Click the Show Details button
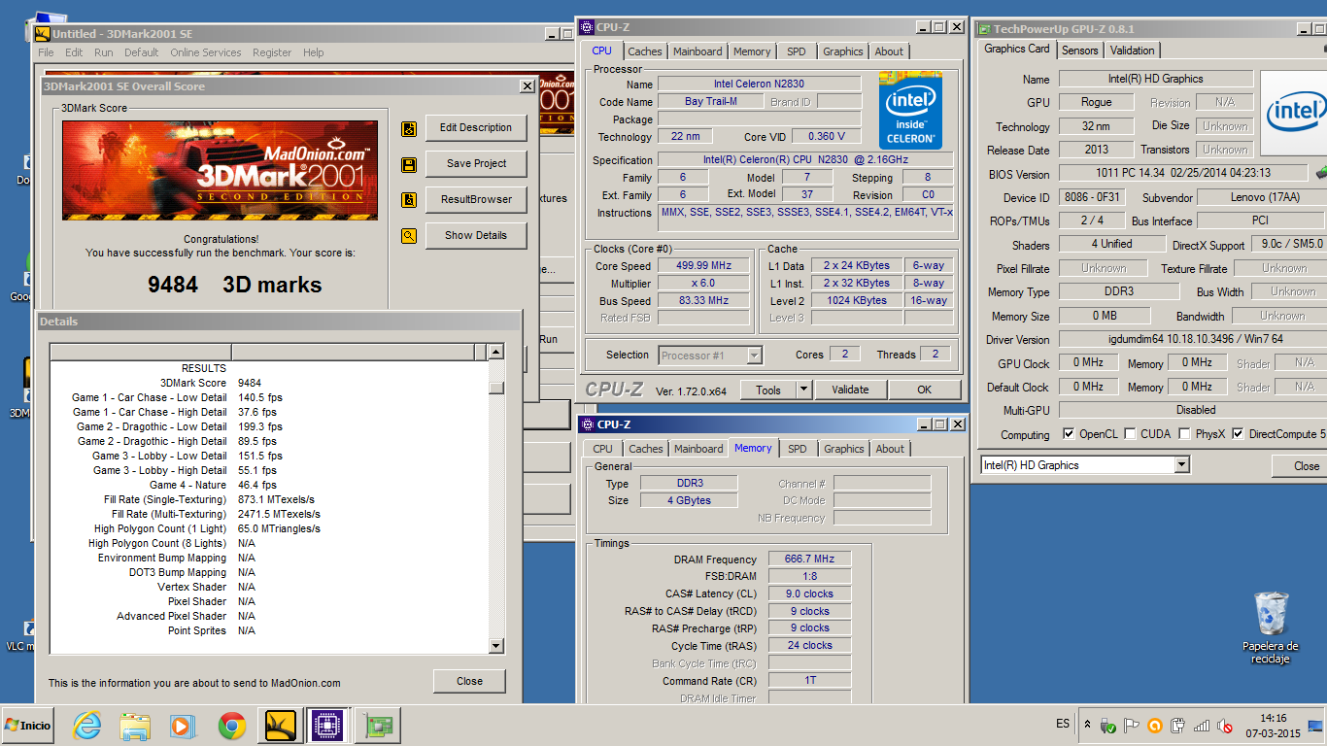Image resolution: width=1327 pixels, height=746 pixels. 476,236
